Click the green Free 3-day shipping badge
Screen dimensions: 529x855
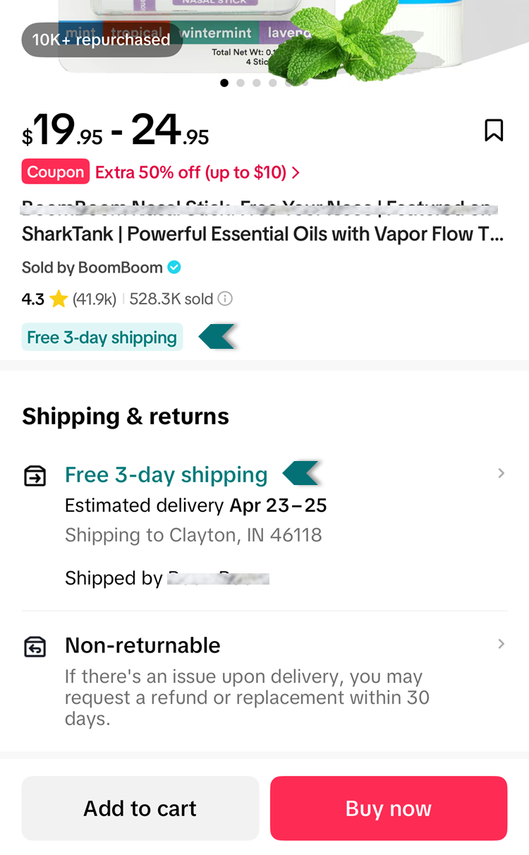102,337
